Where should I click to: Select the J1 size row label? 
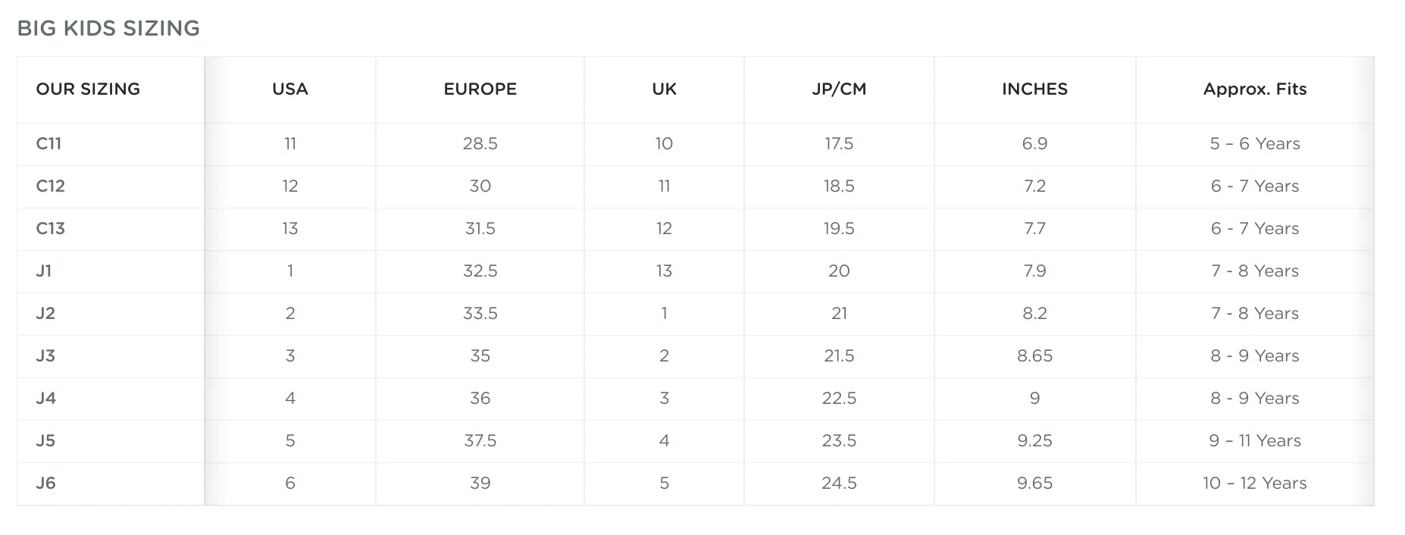pos(44,271)
